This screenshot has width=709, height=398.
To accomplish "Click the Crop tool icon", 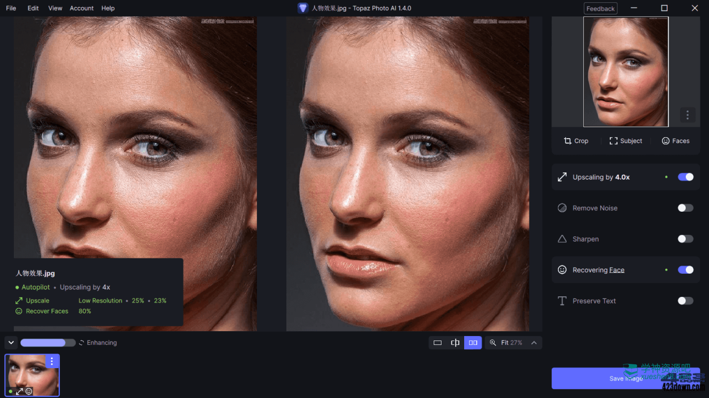I will [568, 141].
